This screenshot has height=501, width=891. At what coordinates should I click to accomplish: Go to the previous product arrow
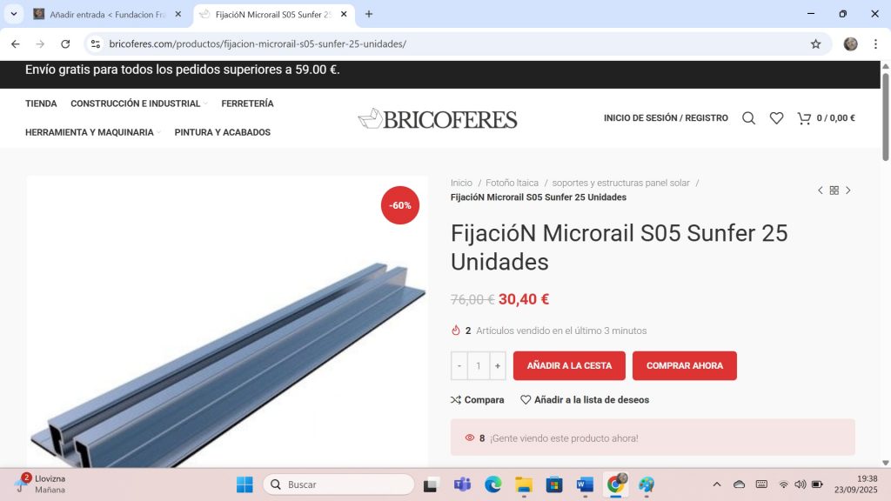coord(820,190)
